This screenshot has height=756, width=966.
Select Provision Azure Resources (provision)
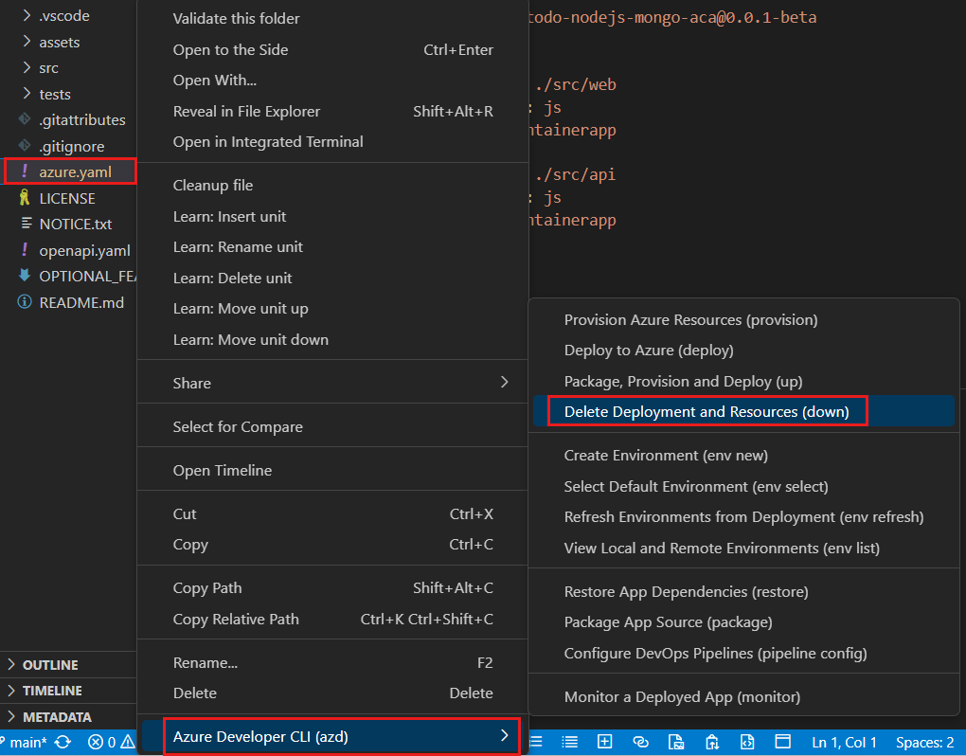pyautogui.click(x=743, y=320)
